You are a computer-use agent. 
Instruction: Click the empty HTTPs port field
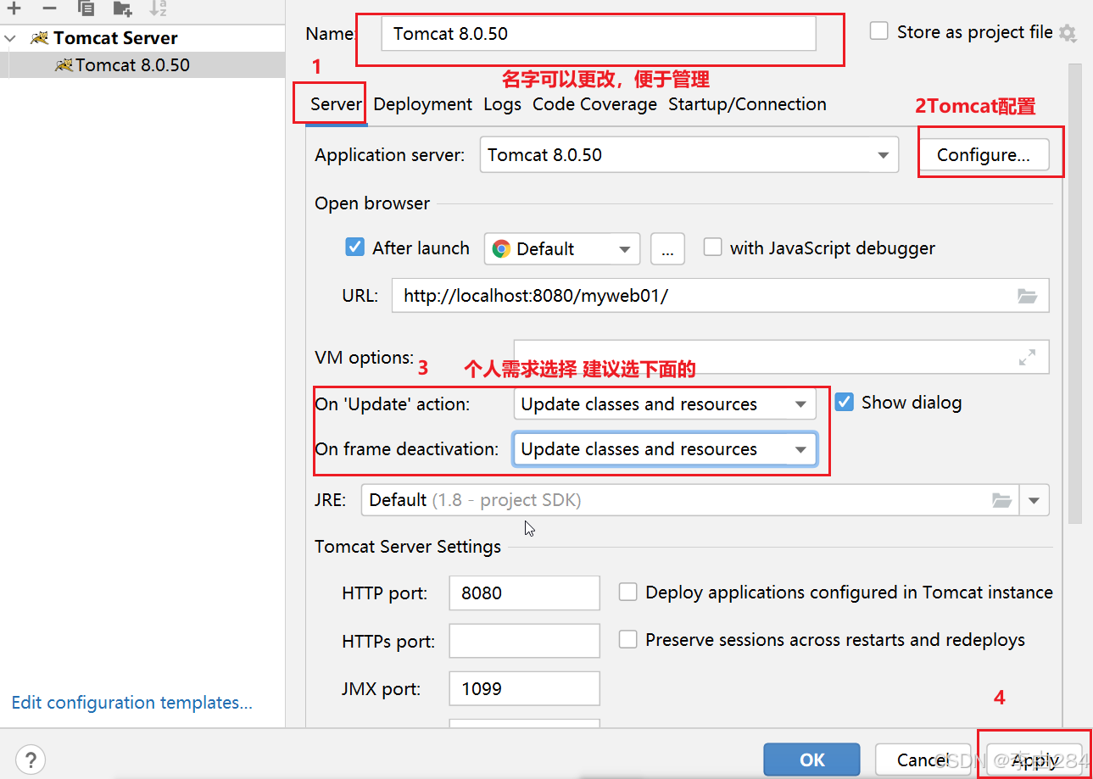[x=524, y=641]
